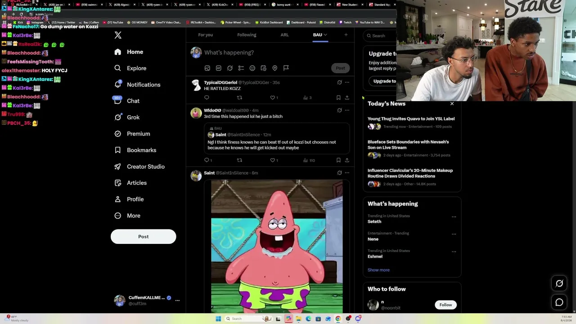Image resolution: width=576 pixels, height=324 pixels.
Task: Reply to Wldo00's post
Action: click(207, 160)
